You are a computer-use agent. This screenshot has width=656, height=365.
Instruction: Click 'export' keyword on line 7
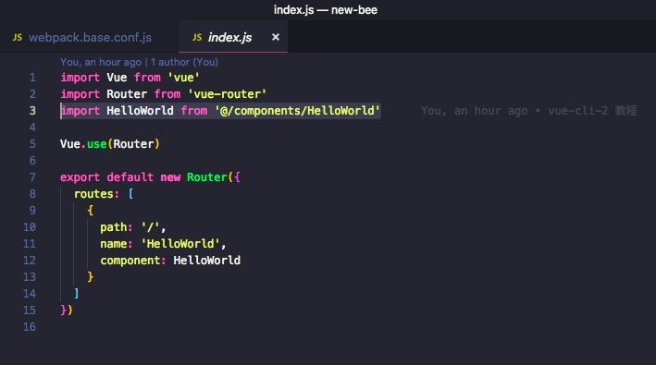click(80, 177)
